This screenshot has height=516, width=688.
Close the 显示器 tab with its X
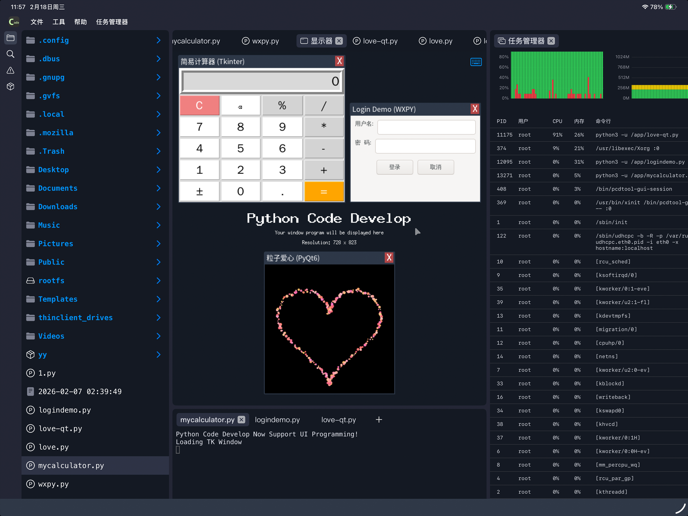(339, 41)
